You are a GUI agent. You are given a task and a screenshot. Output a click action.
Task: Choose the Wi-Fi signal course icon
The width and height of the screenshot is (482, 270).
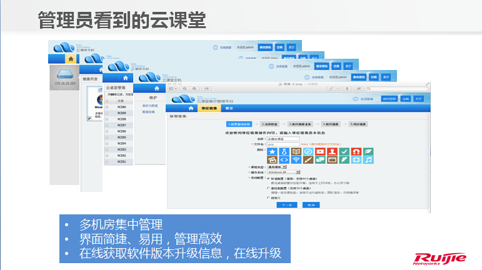pyautogui.click(x=296, y=160)
